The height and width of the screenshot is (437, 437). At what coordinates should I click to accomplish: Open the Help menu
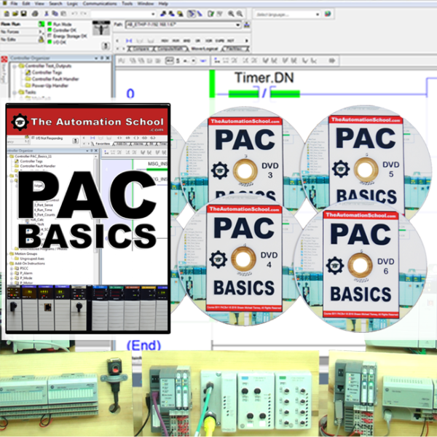tap(163, 4)
